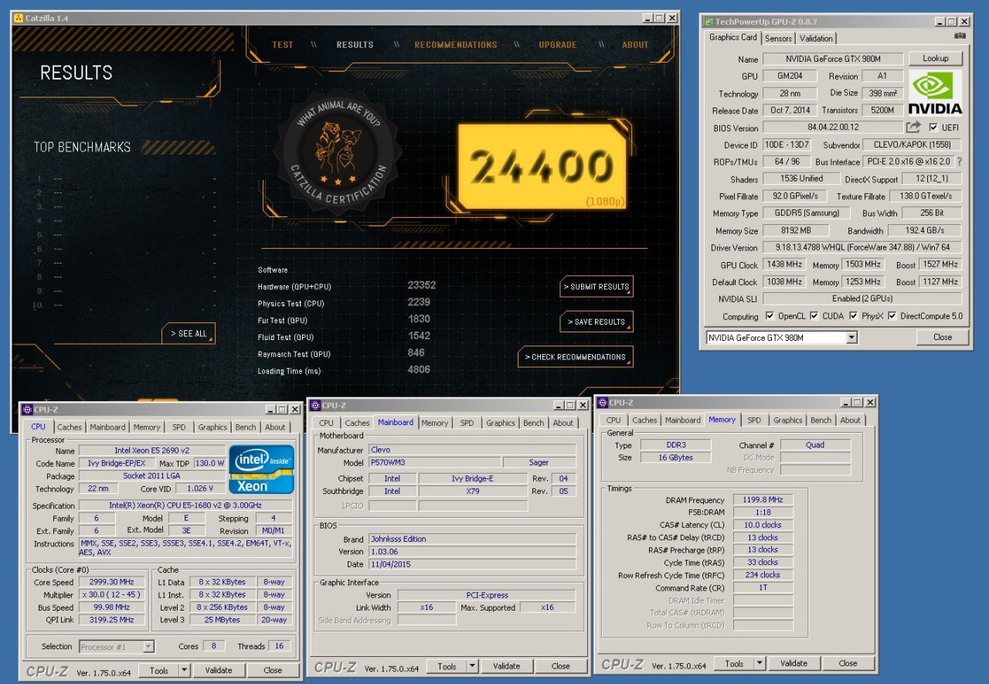989x684 pixels.
Task: Toggle the CUDA checkbox
Action: pos(814,316)
